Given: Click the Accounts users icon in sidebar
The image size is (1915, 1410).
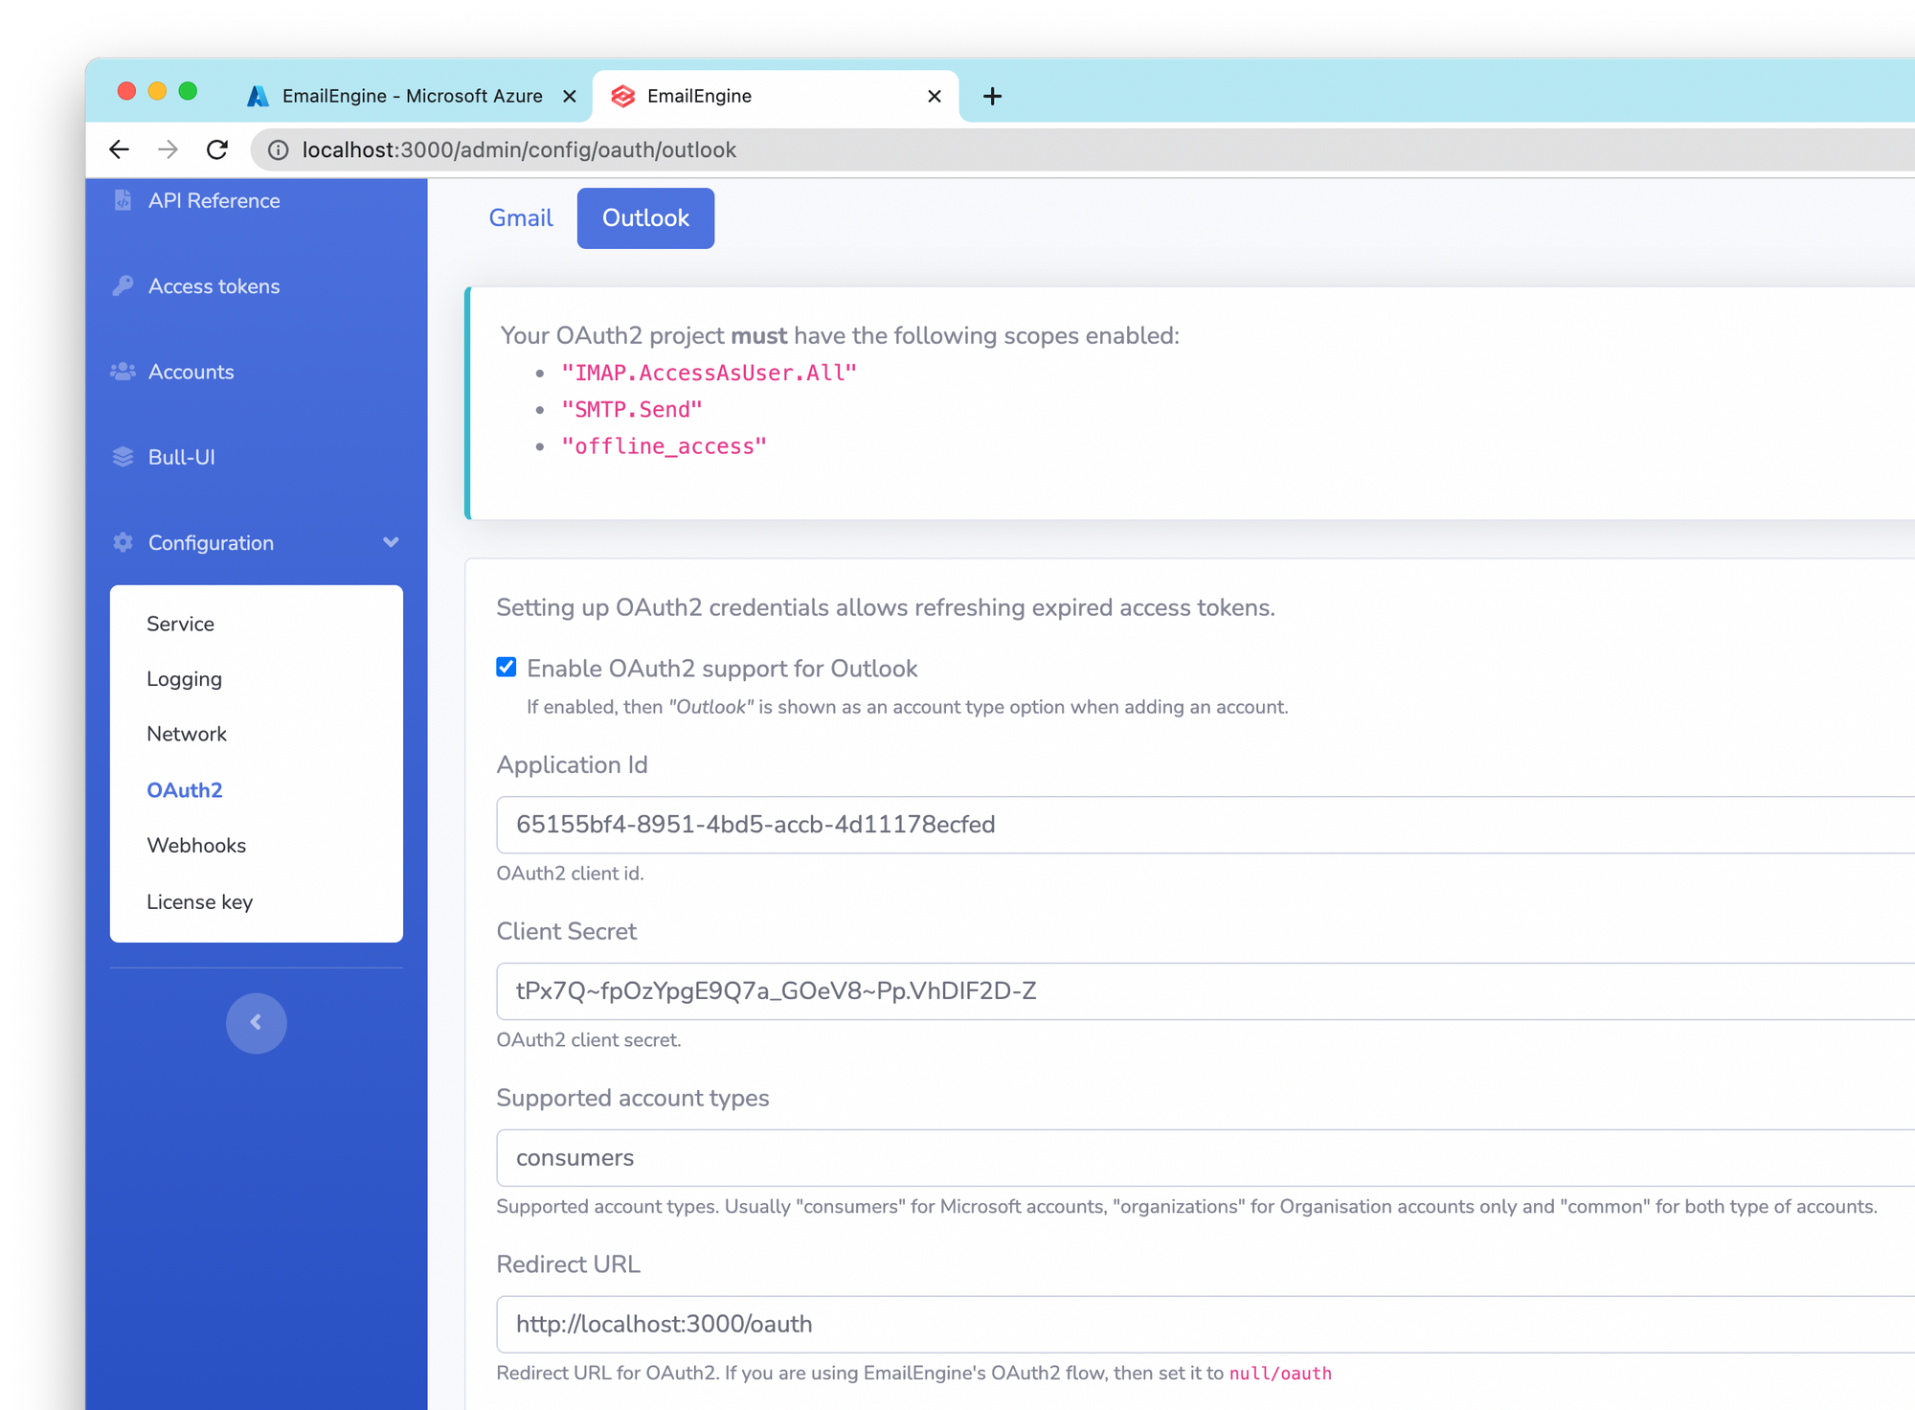Looking at the screenshot, I should click(x=124, y=371).
